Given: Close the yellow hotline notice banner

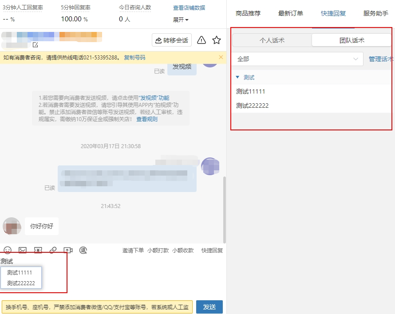Looking at the screenshot, I should pyautogui.click(x=221, y=57).
